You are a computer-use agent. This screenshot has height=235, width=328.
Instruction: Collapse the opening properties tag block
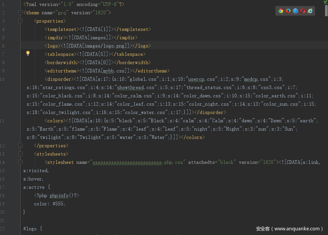20,21
